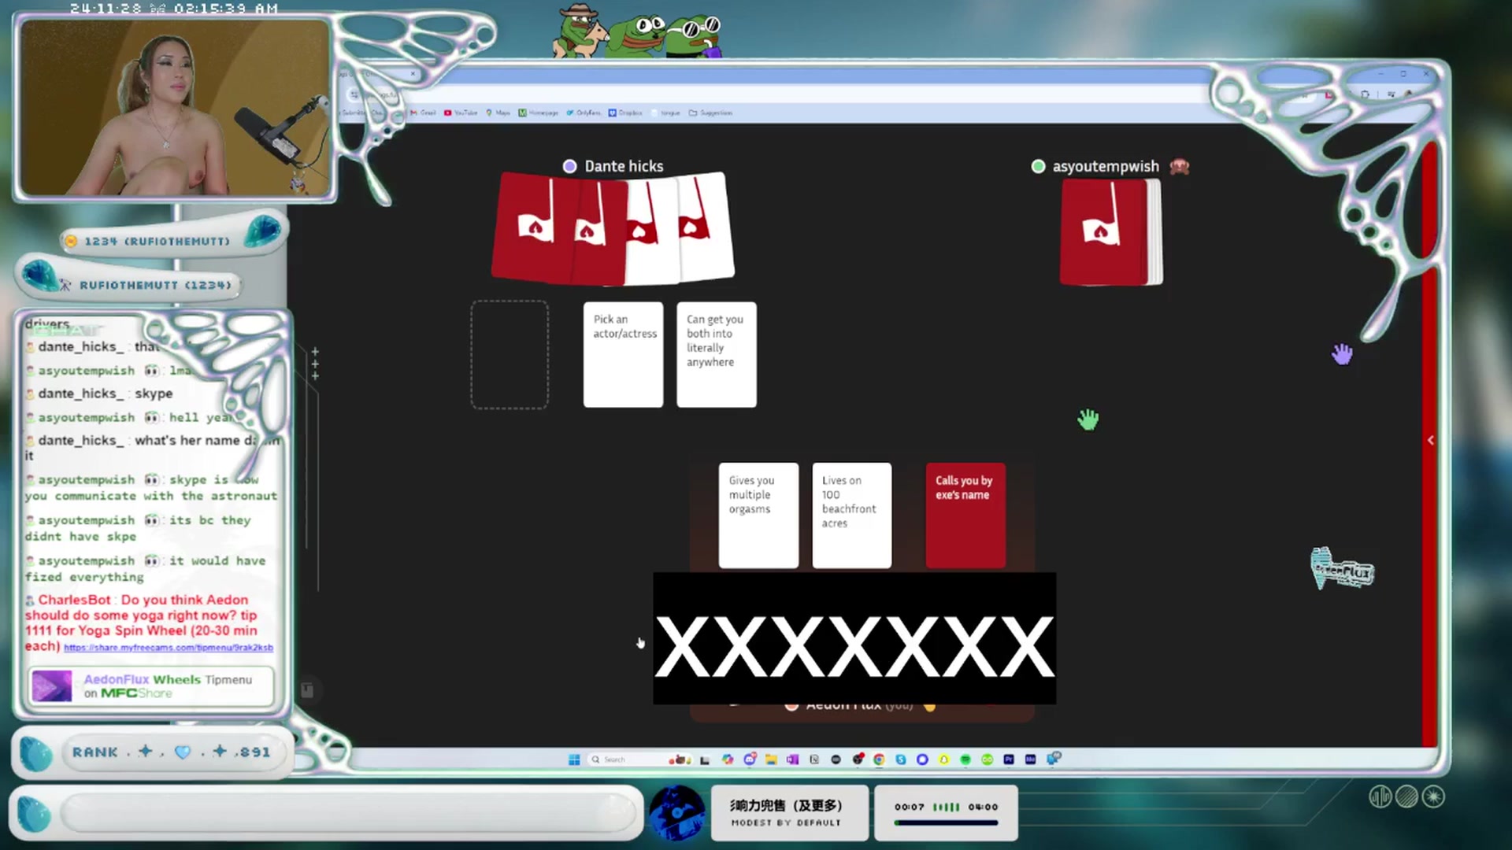Open the AedonFlux Wheels Tipmenu share card

click(151, 686)
